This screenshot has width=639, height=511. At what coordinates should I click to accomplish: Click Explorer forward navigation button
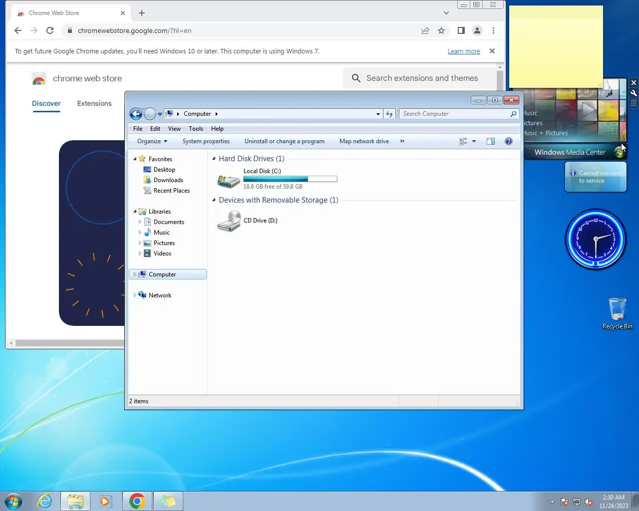[150, 114]
